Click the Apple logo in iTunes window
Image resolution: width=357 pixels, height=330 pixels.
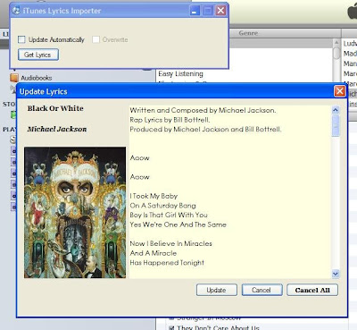[x=353, y=12]
